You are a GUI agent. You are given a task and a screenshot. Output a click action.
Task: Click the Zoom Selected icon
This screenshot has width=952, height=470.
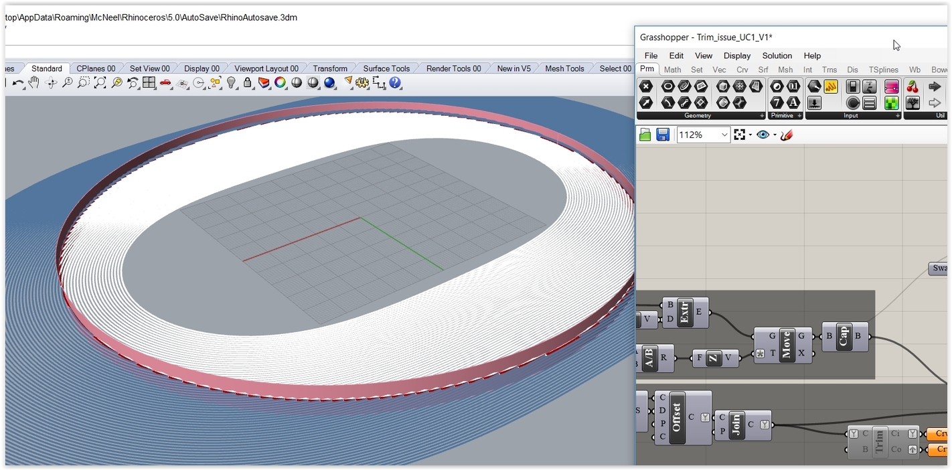tap(116, 83)
